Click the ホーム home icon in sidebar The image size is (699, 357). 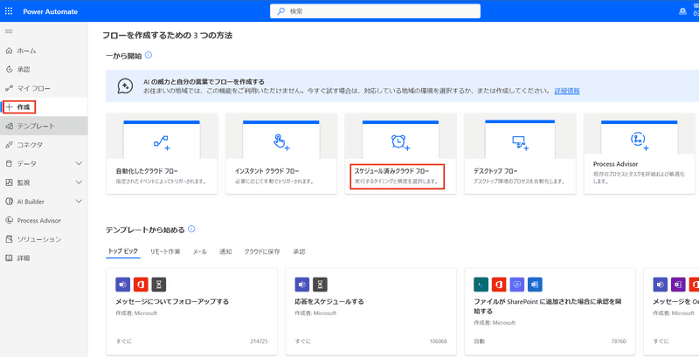10,51
